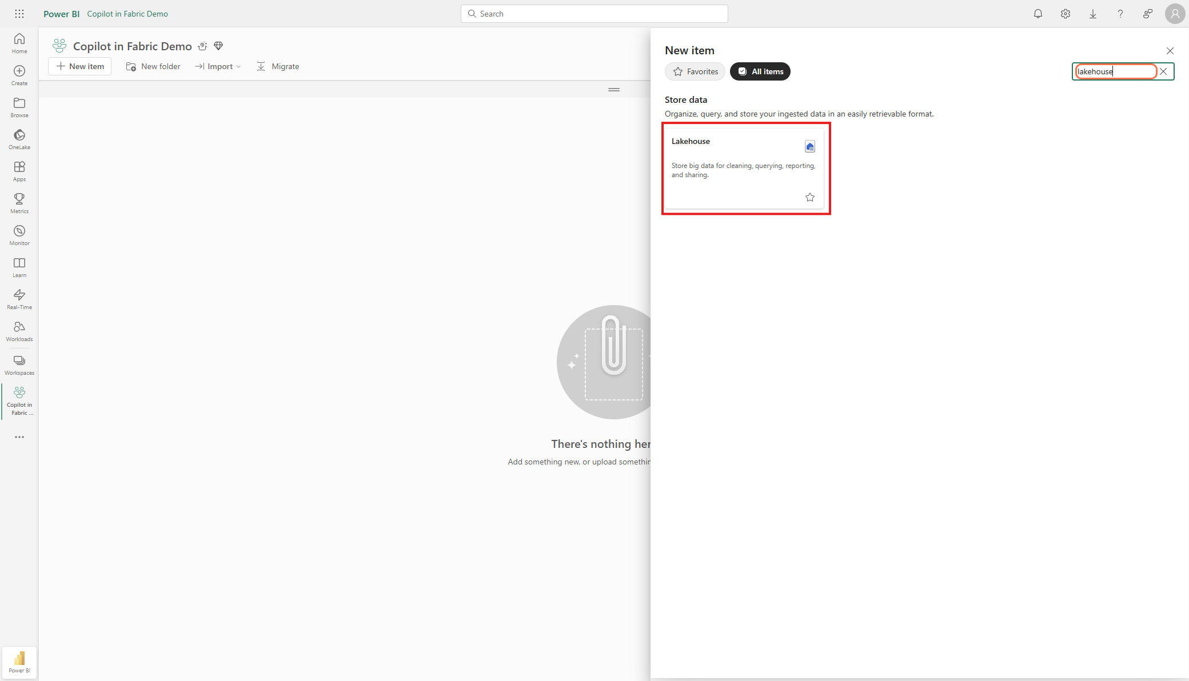The height and width of the screenshot is (681, 1189).
Task: Click the New item button
Action: (x=80, y=66)
